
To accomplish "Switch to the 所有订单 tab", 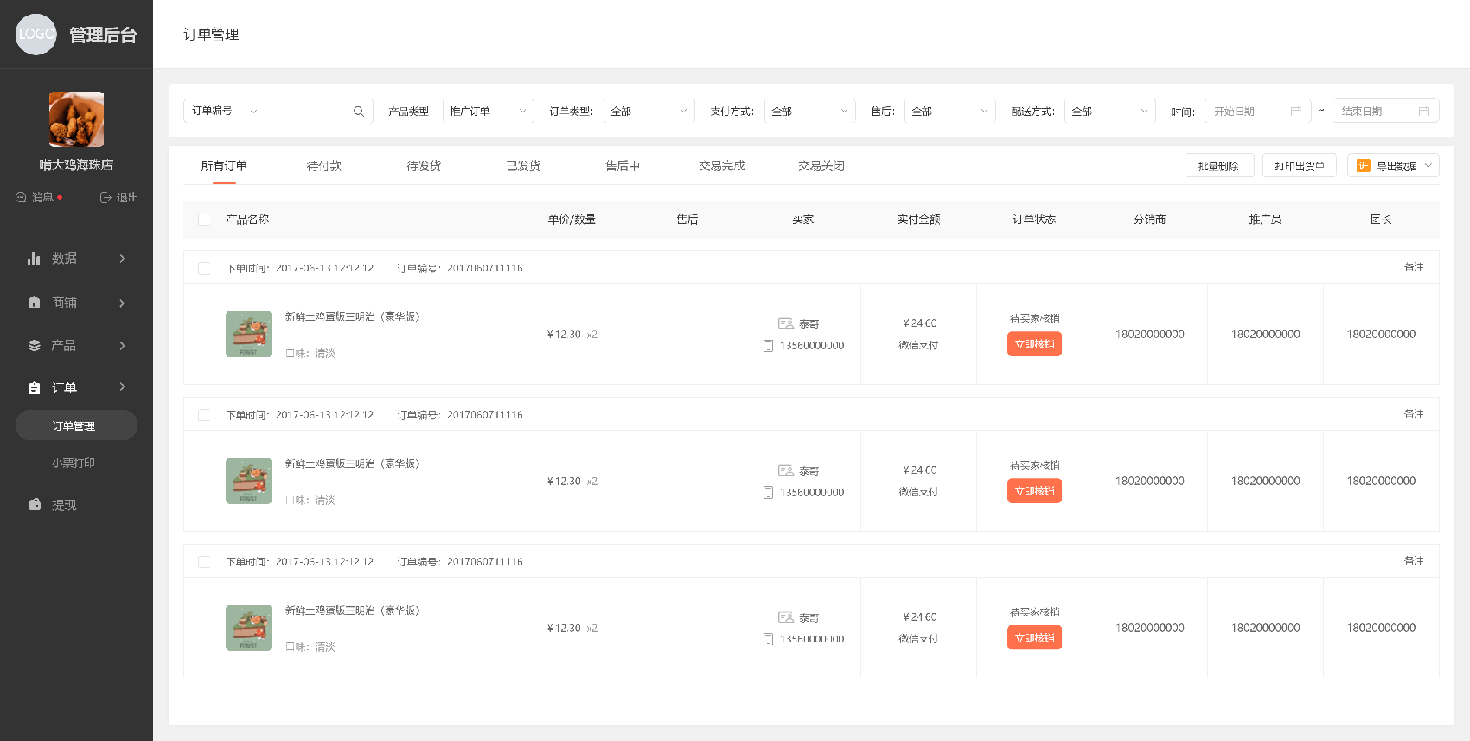I will click(x=224, y=166).
